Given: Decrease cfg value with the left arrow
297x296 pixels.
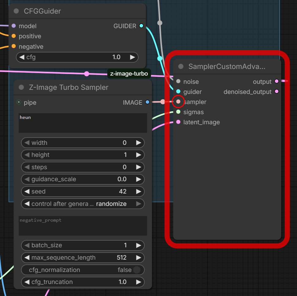Looking at the screenshot, I should coord(22,57).
